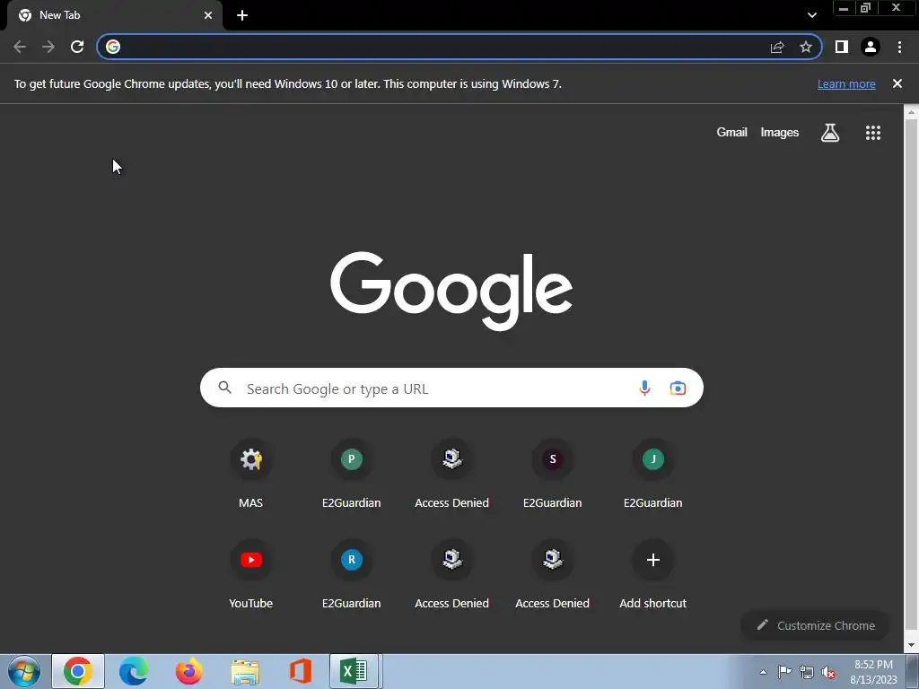
Task: Open Google Images link
Action: click(x=780, y=133)
